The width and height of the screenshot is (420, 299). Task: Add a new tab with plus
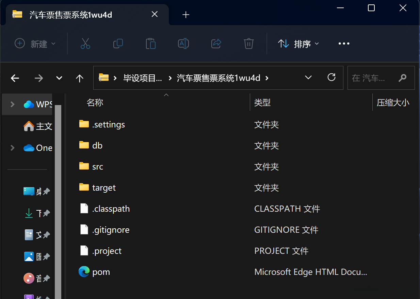tap(186, 15)
